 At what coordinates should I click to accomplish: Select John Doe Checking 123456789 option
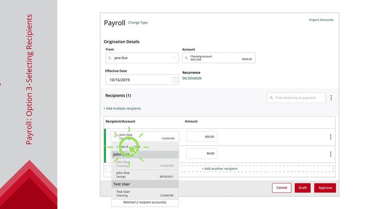click(x=145, y=164)
